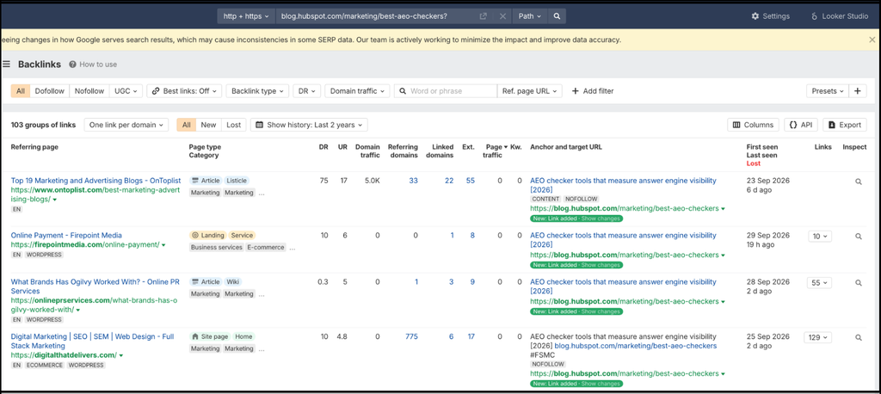Viewport: 881px width, 394px height.
Task: Click the Home tag in Site page row
Action: click(243, 336)
